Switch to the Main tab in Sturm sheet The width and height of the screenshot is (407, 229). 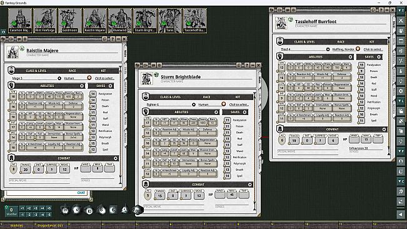(259, 79)
